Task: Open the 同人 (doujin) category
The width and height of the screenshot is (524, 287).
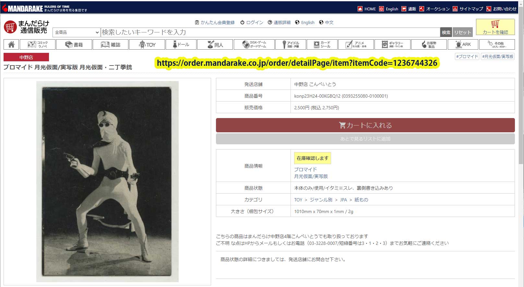Action: pos(215,44)
